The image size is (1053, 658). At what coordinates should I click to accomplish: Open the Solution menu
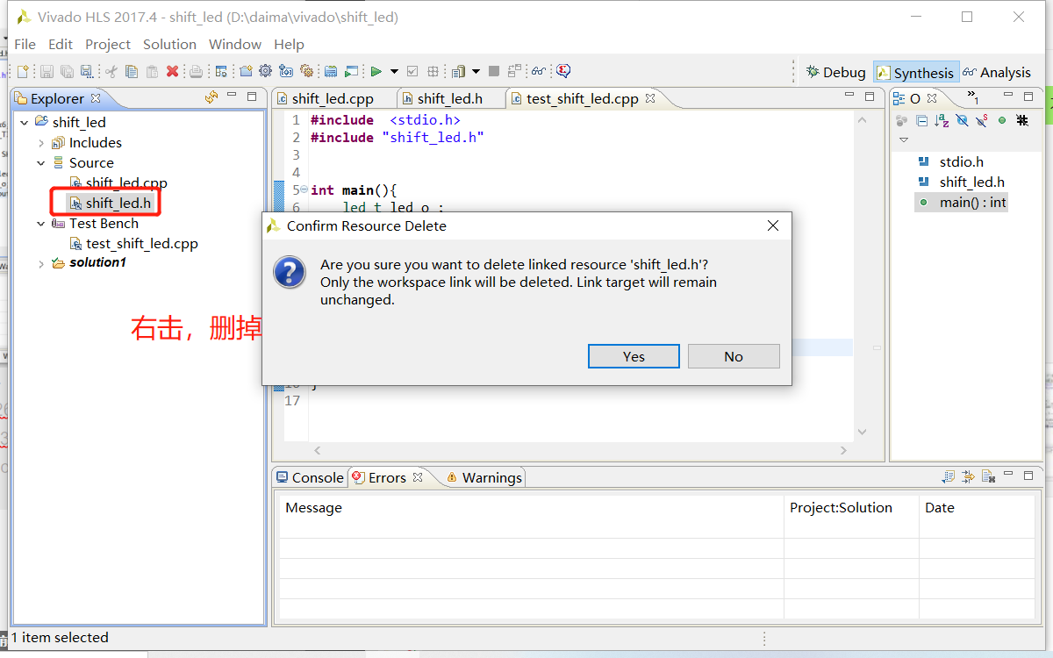click(x=169, y=44)
